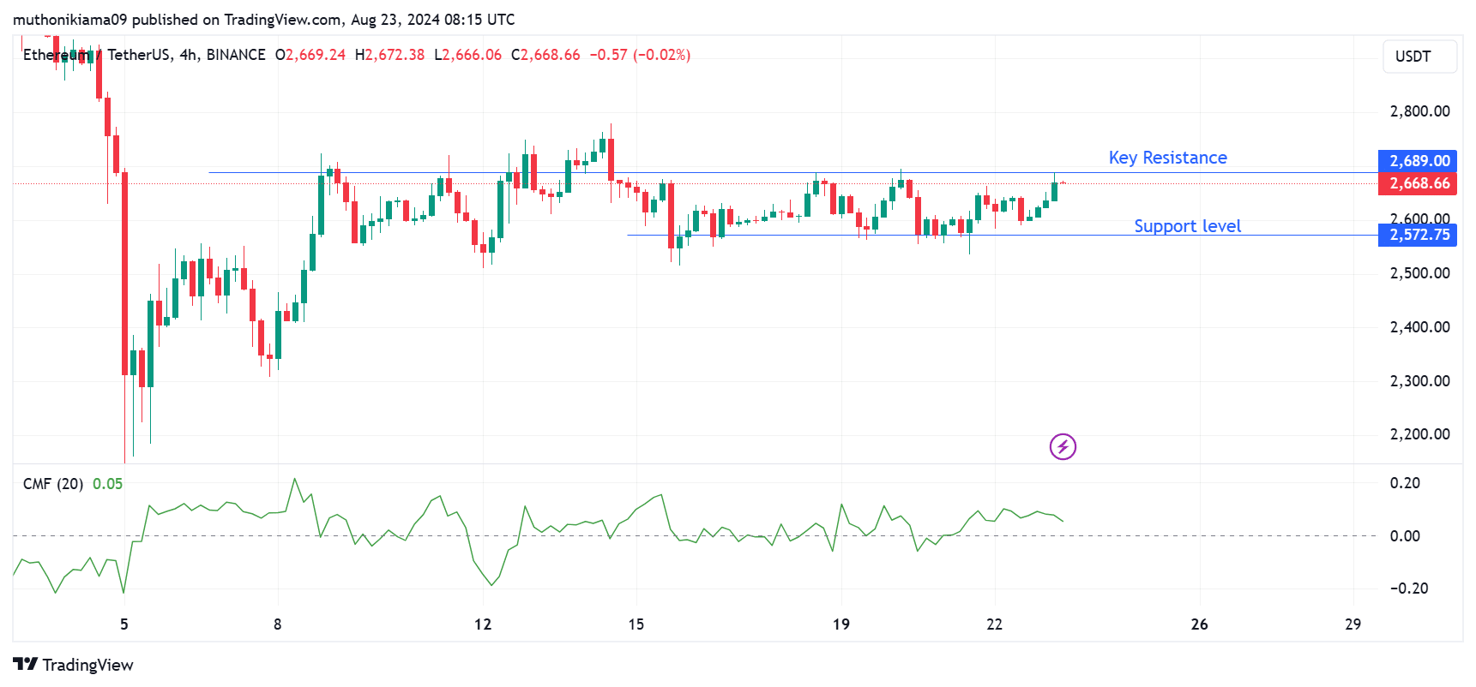Click the TradingView logo icon
The image size is (1476, 687).
(25, 665)
